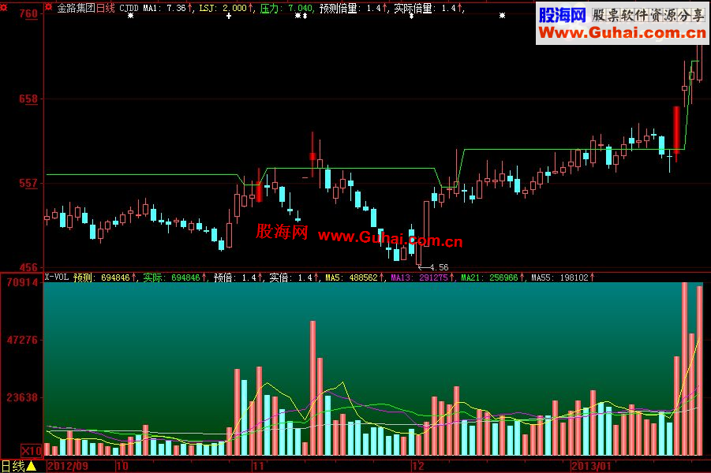Image resolution: width=711 pixels, height=473 pixels.
Task: Select the 金路集团 stock name
Action: coord(77,8)
